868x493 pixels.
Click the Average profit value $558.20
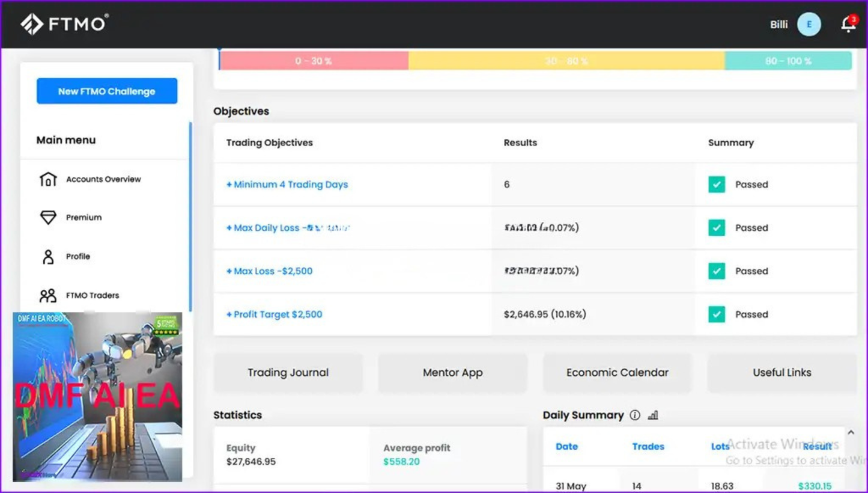[401, 462]
